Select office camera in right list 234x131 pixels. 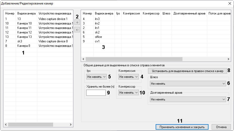click(98, 37)
